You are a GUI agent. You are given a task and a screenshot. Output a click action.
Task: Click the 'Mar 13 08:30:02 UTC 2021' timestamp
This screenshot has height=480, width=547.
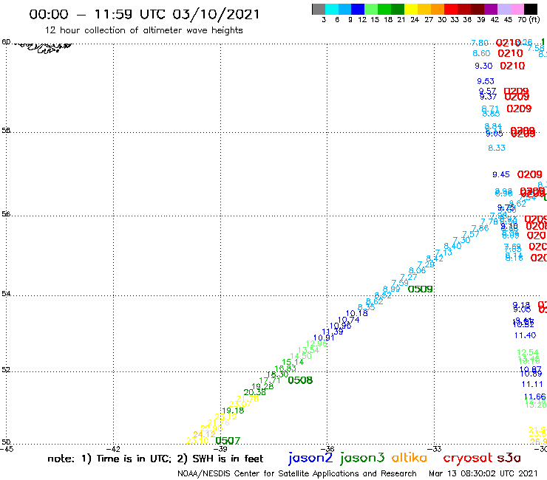tap(483, 474)
